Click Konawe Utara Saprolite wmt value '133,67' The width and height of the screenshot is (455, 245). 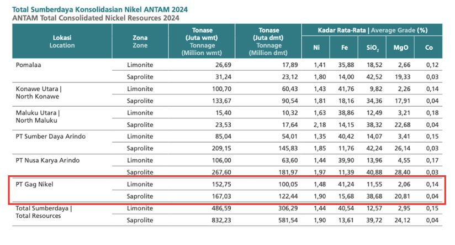click(221, 101)
